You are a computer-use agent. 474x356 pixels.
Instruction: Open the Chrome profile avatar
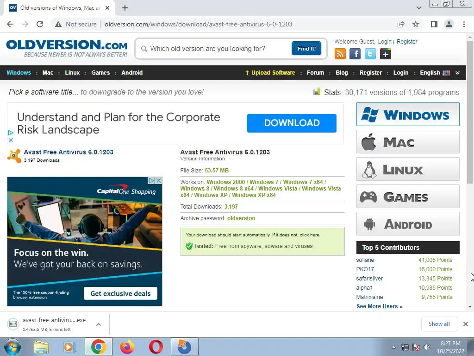(x=449, y=24)
